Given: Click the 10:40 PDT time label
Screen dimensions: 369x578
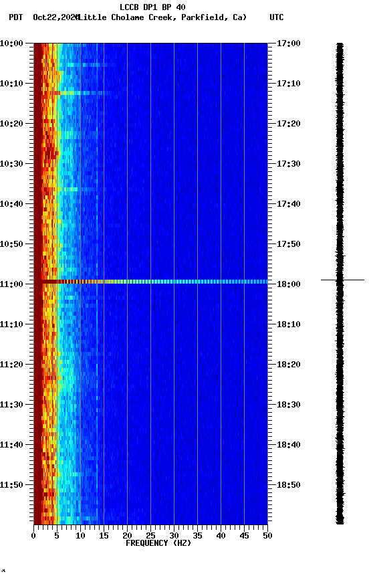Looking at the screenshot, I should [11, 204].
